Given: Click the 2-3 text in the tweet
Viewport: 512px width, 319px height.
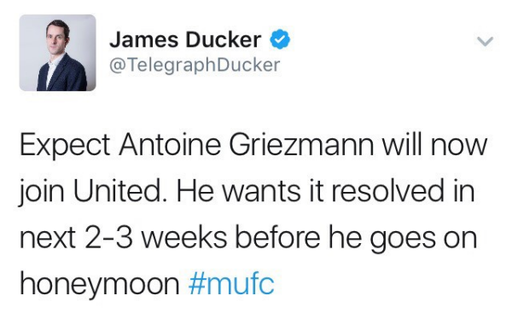Looking at the screenshot, I should click(108, 237).
